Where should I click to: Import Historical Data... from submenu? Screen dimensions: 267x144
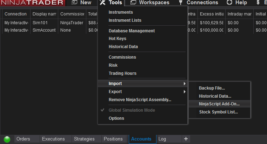pos(215,96)
